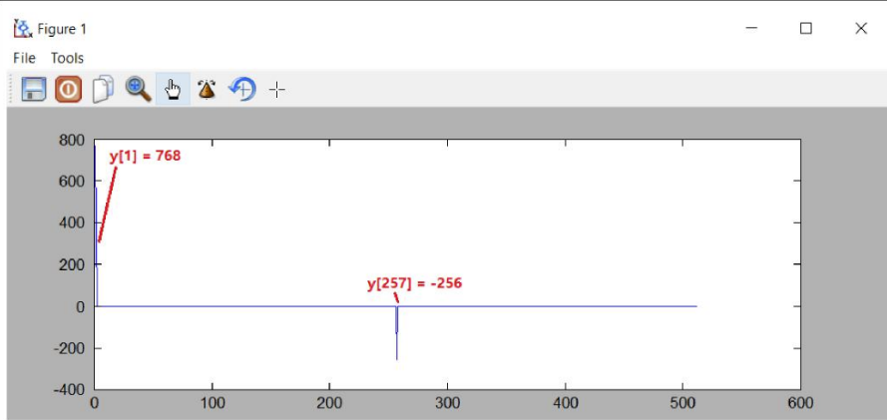Activate the crosshair data cursor tool
The image size is (888, 420).
[x=276, y=90]
